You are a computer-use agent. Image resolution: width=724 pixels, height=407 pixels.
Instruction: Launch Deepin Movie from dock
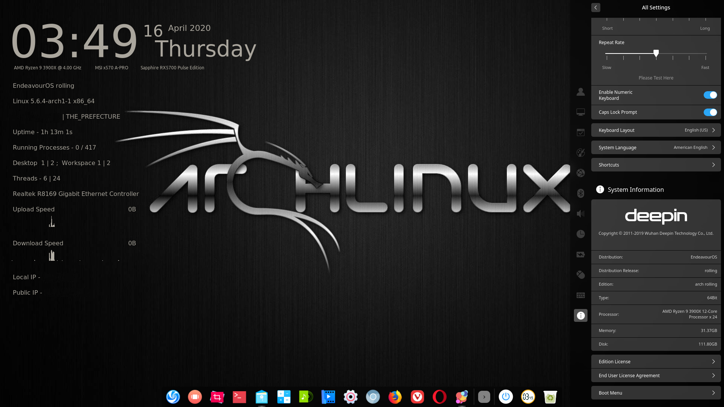coord(328,397)
